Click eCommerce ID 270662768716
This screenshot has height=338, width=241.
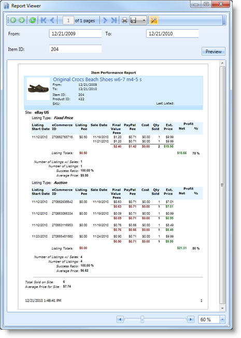tap(62, 137)
